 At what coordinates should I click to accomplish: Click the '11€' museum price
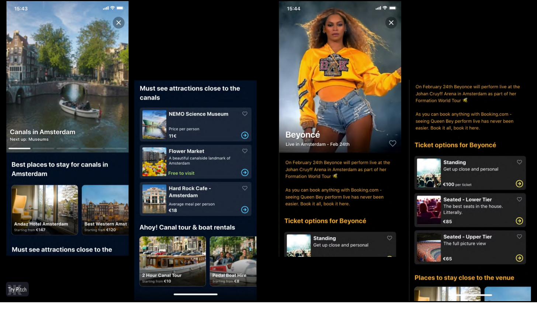(x=173, y=136)
